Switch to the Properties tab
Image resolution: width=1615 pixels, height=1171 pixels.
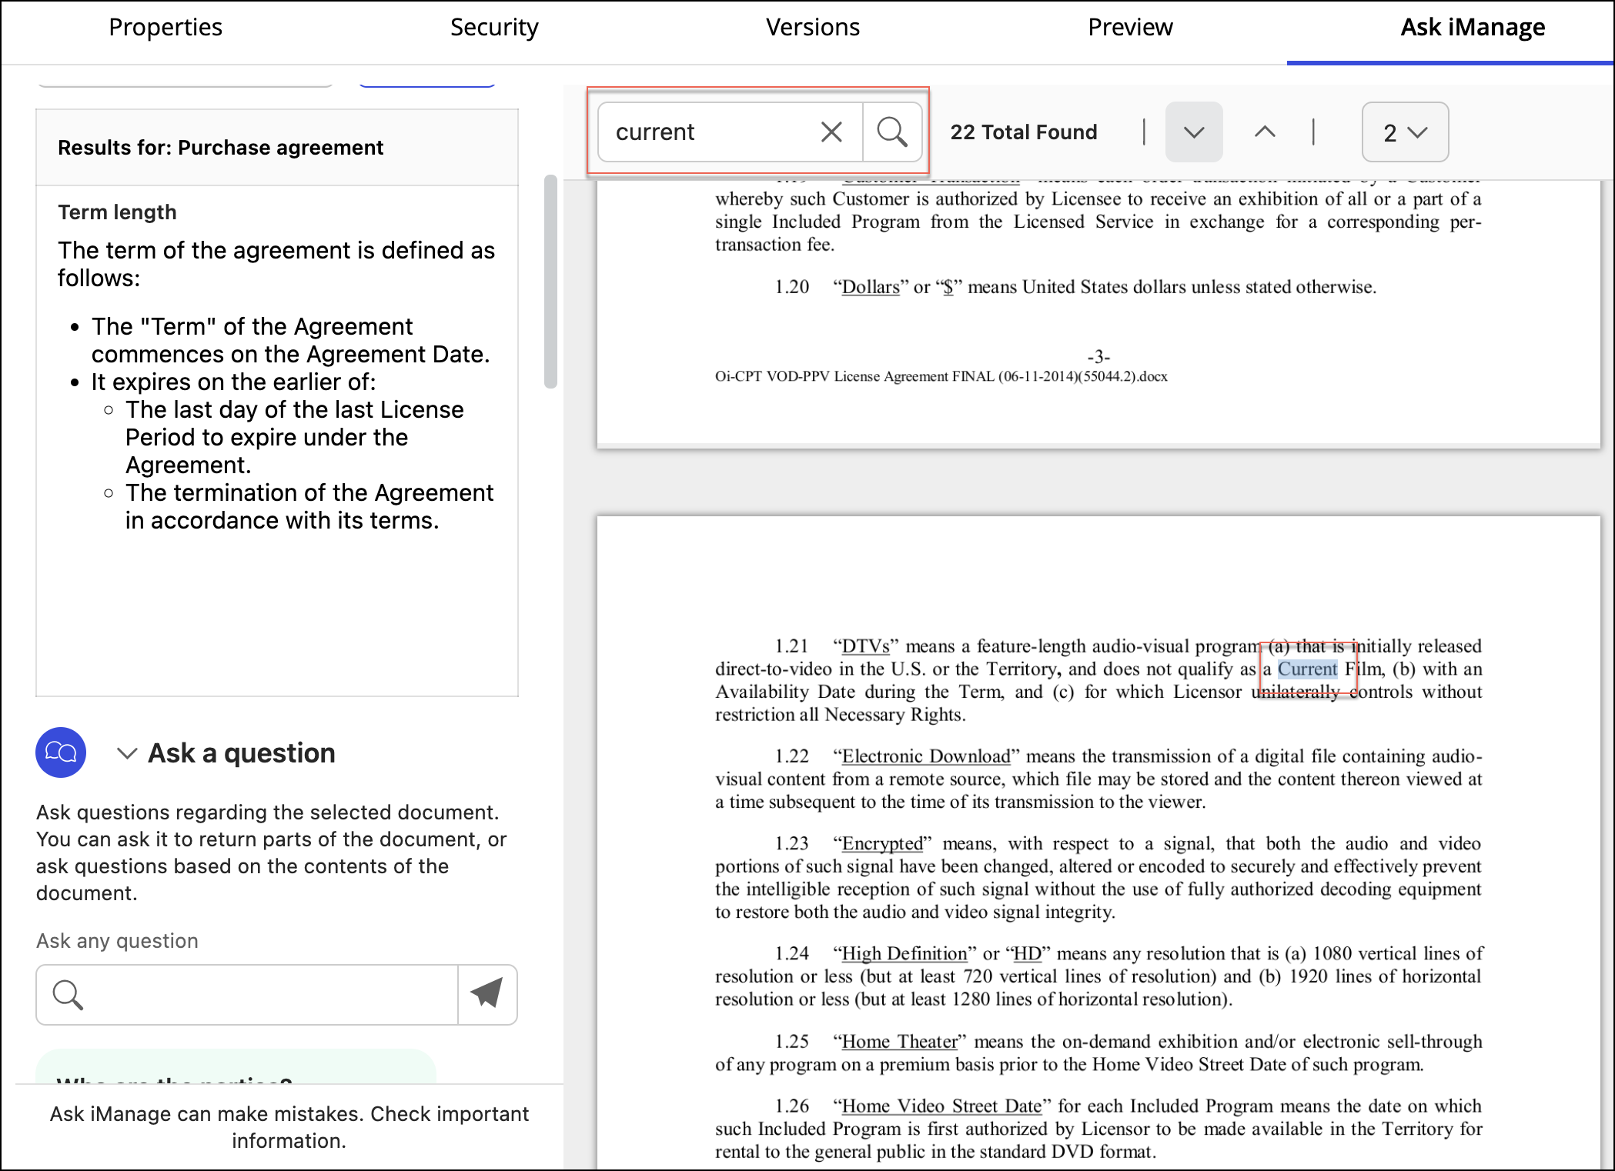165,28
